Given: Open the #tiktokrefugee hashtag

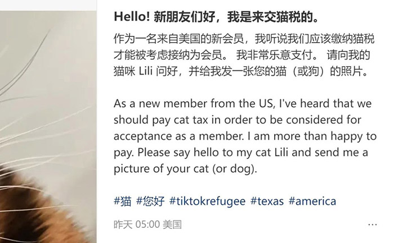Looking at the screenshot, I should pos(207,201).
